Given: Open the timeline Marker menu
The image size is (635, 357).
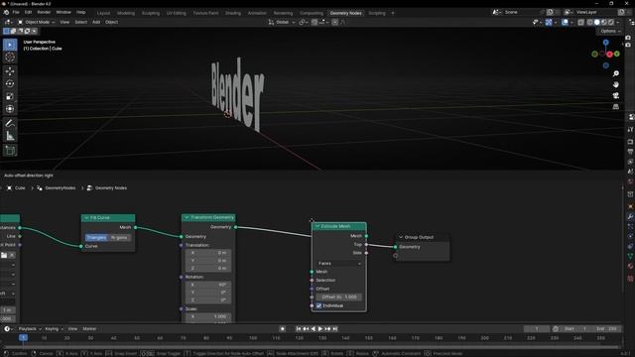Looking at the screenshot, I should point(89,329).
